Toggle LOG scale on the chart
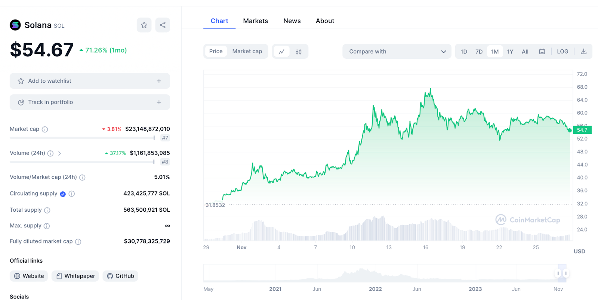598x300 pixels. (x=562, y=52)
